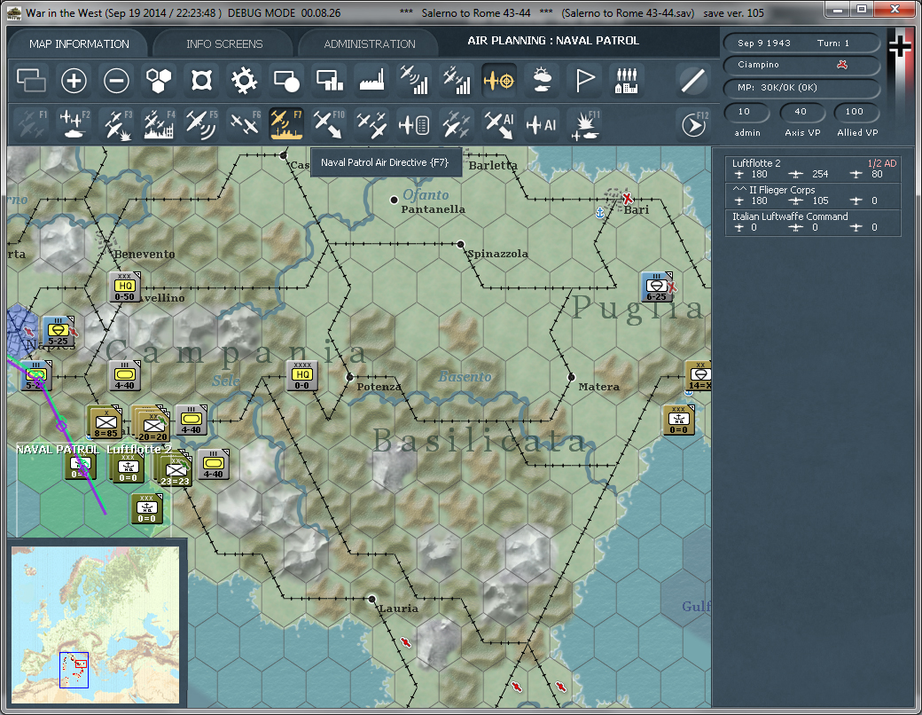
Task: Click the overlapping rectangles map layer icon
Action: pyautogui.click(x=31, y=81)
